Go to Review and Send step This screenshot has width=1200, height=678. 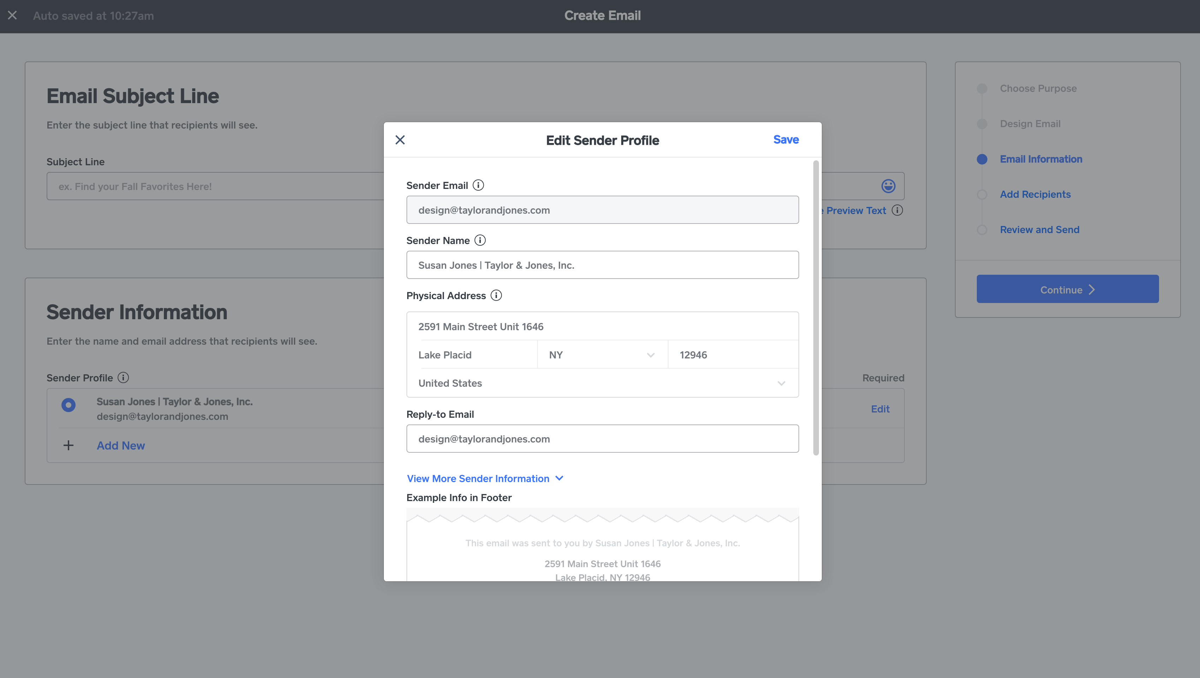1039,230
